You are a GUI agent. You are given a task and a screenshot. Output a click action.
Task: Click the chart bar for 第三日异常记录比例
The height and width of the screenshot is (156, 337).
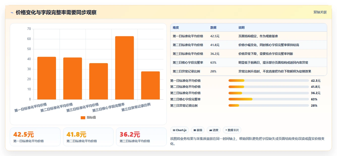click(151, 85)
